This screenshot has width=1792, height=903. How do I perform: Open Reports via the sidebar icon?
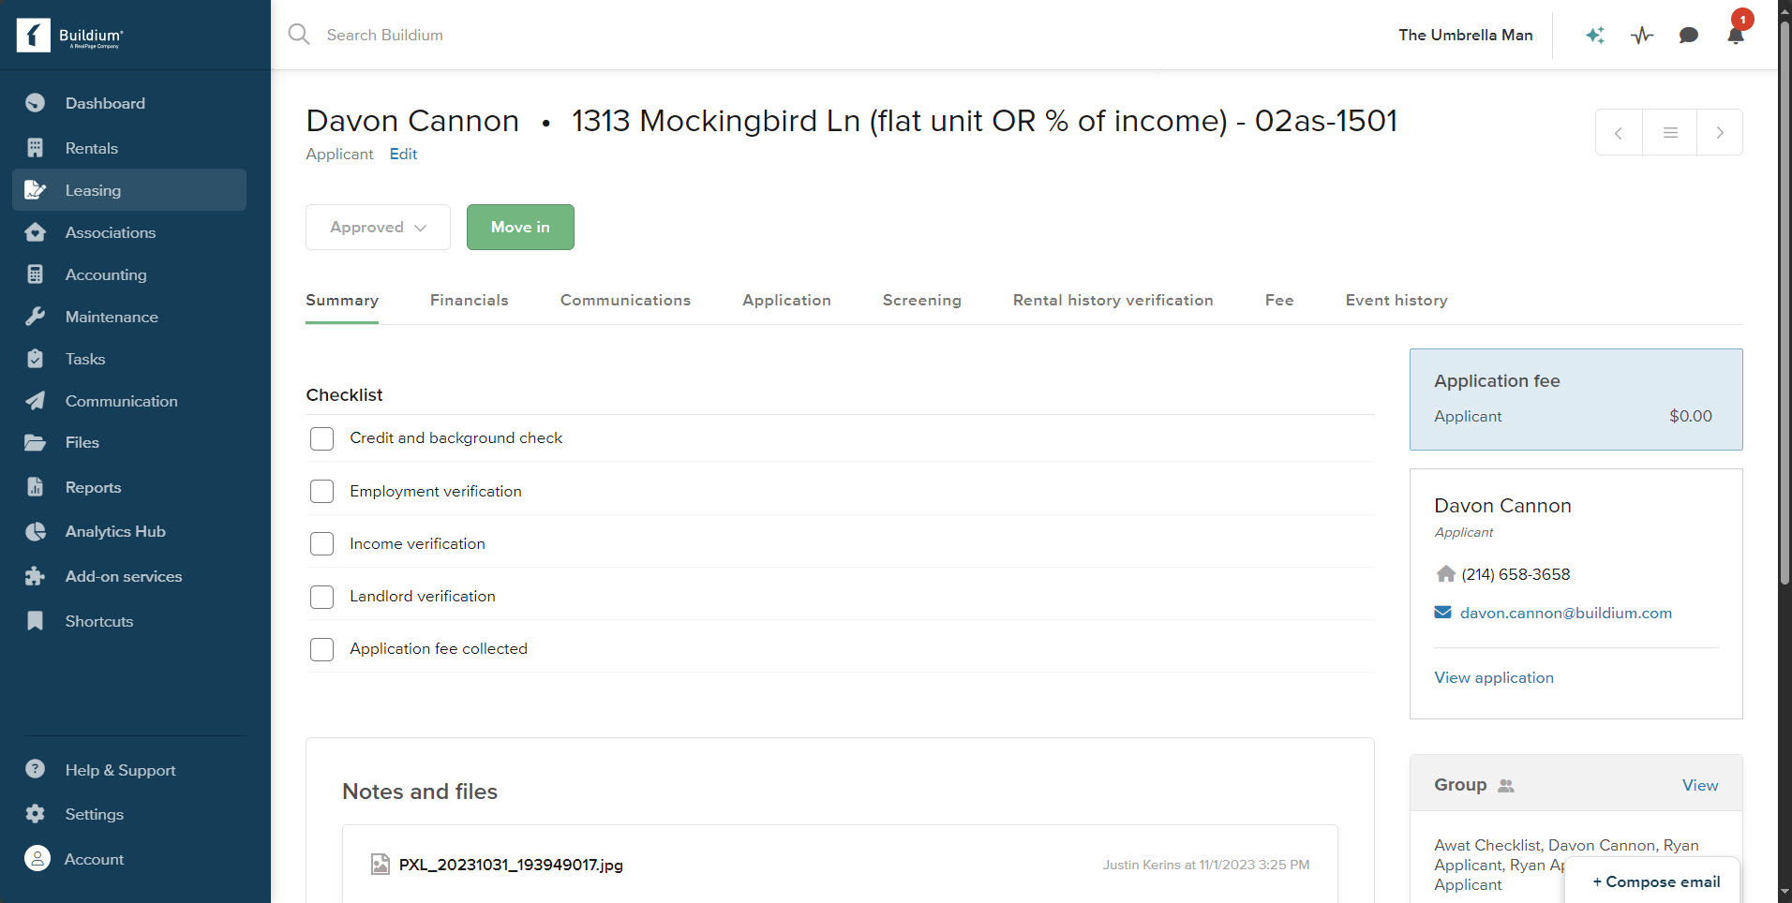35,487
